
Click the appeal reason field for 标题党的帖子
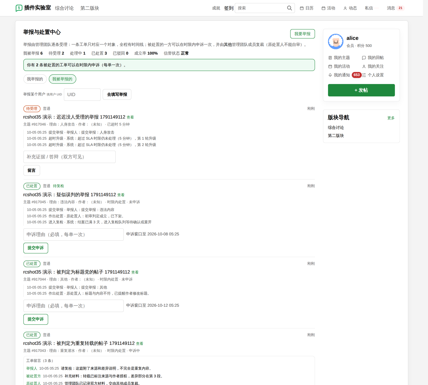click(74, 306)
